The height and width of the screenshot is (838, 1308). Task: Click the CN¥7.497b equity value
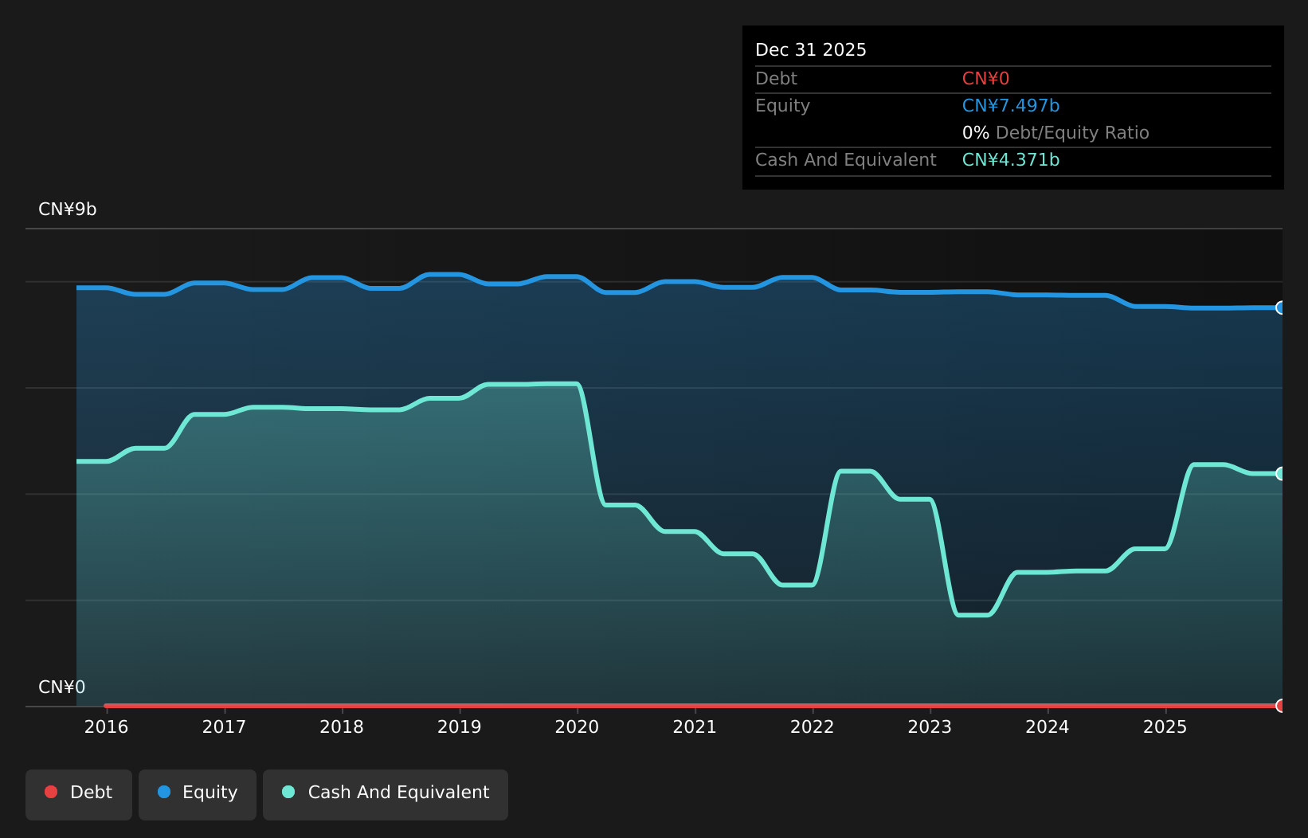click(1011, 106)
